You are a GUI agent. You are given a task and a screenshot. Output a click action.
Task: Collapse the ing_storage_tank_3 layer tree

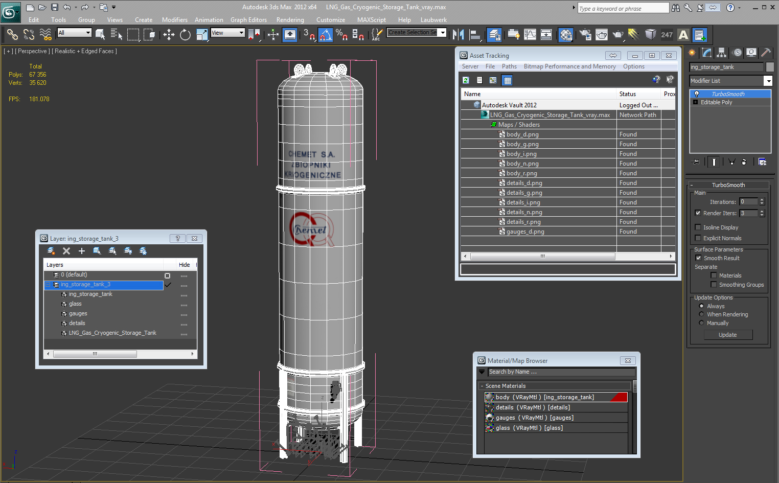tap(48, 285)
